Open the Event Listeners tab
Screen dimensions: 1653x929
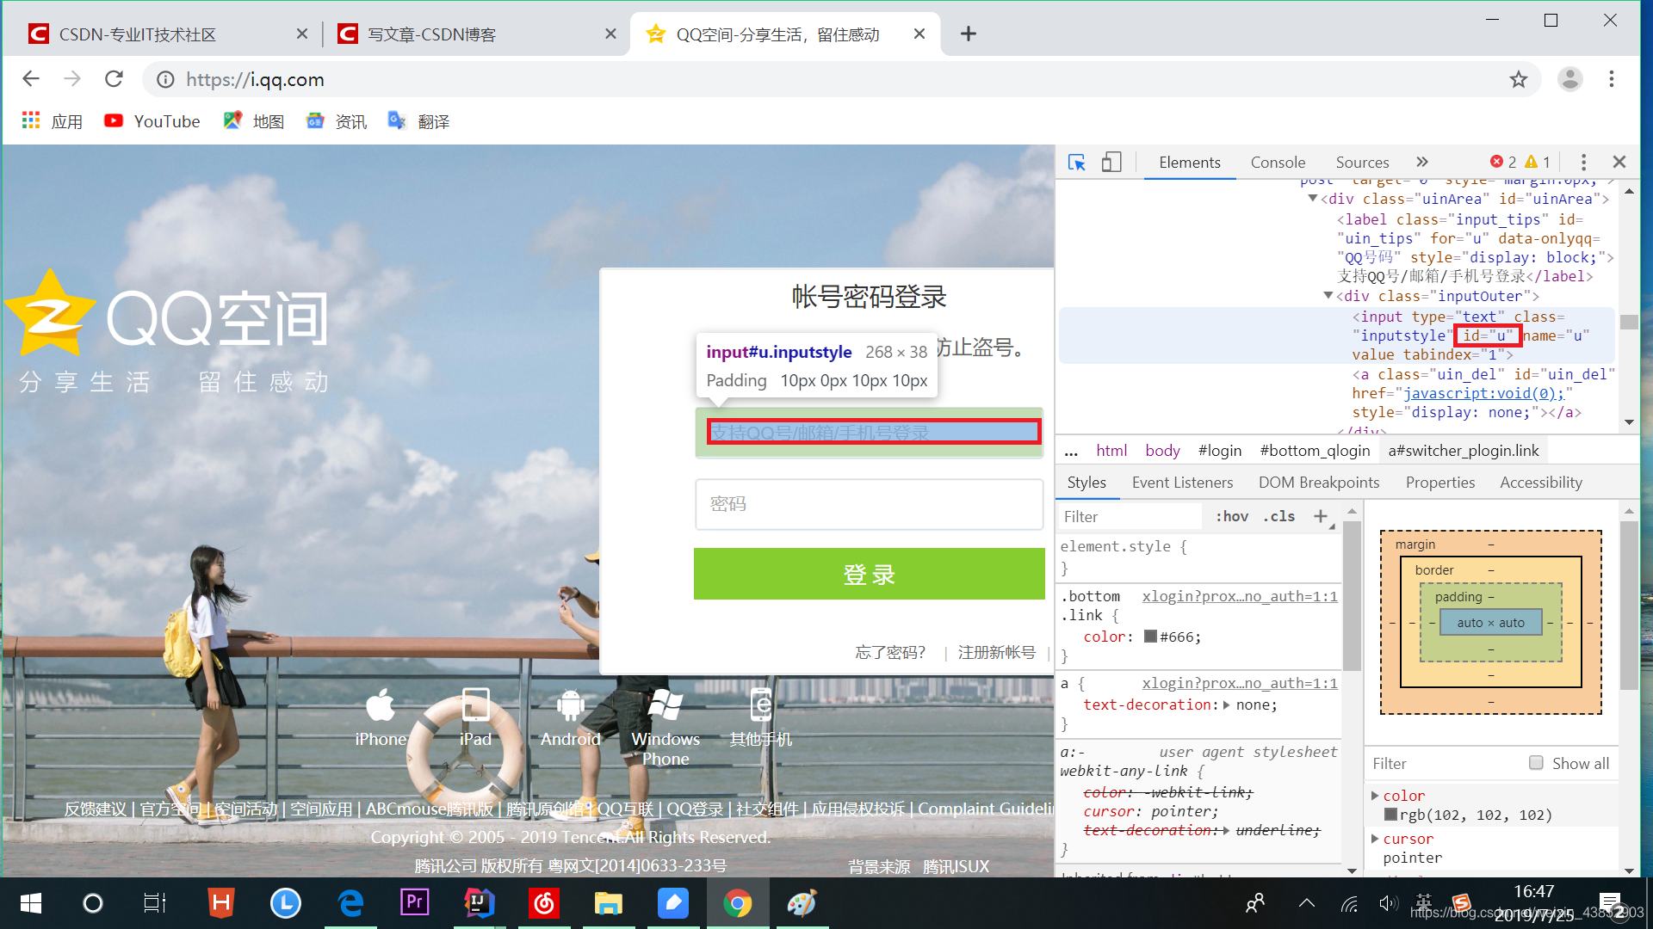(1182, 483)
